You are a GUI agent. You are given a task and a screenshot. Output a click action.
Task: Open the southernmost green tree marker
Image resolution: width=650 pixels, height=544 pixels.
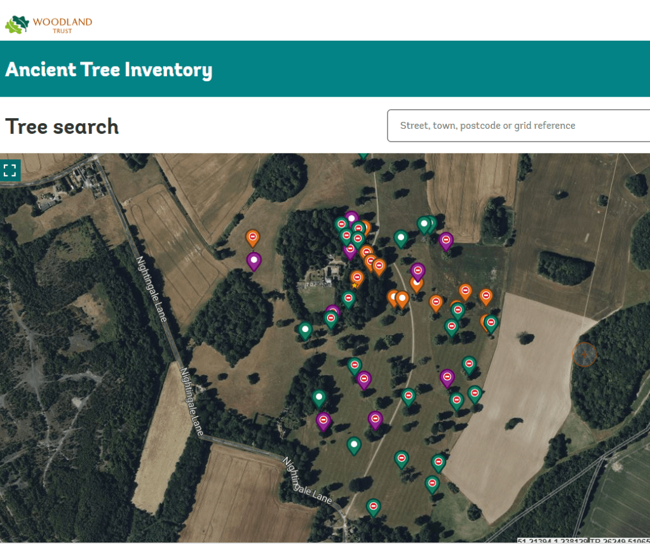point(374,506)
